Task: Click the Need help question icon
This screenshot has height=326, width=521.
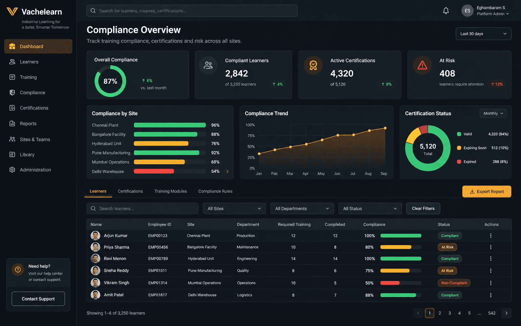Action: click(18, 270)
